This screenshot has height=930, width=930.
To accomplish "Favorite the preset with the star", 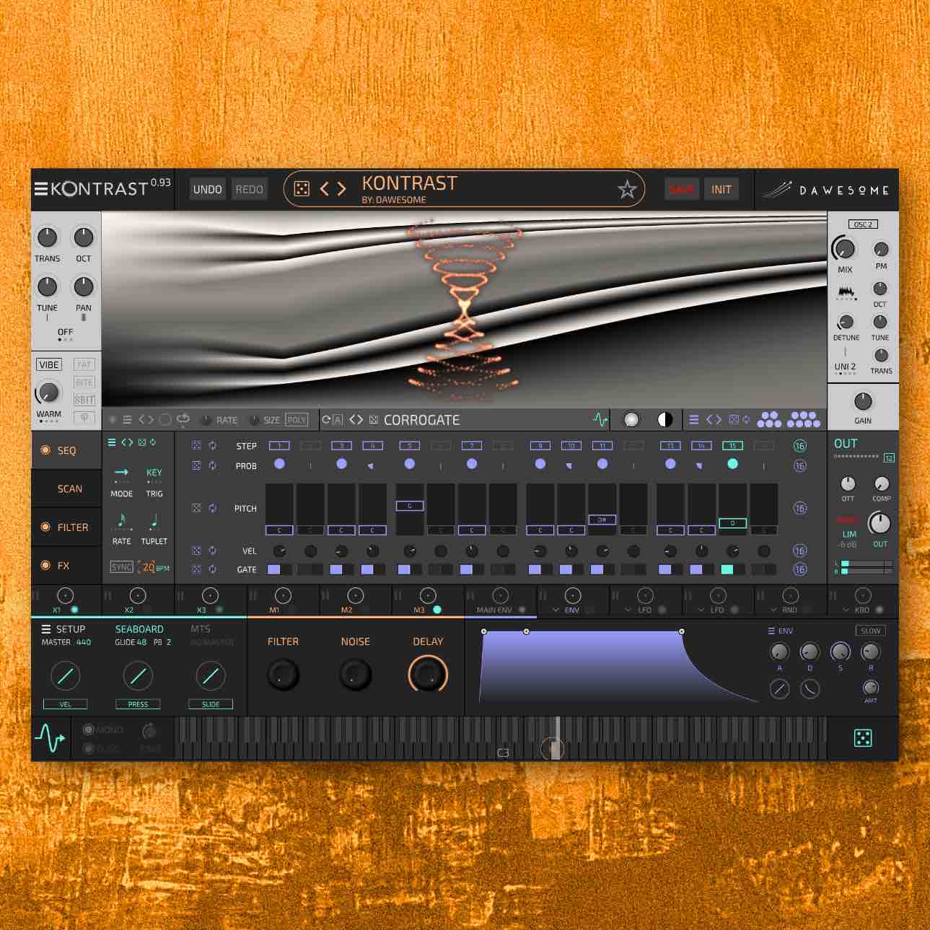I will click(x=627, y=190).
